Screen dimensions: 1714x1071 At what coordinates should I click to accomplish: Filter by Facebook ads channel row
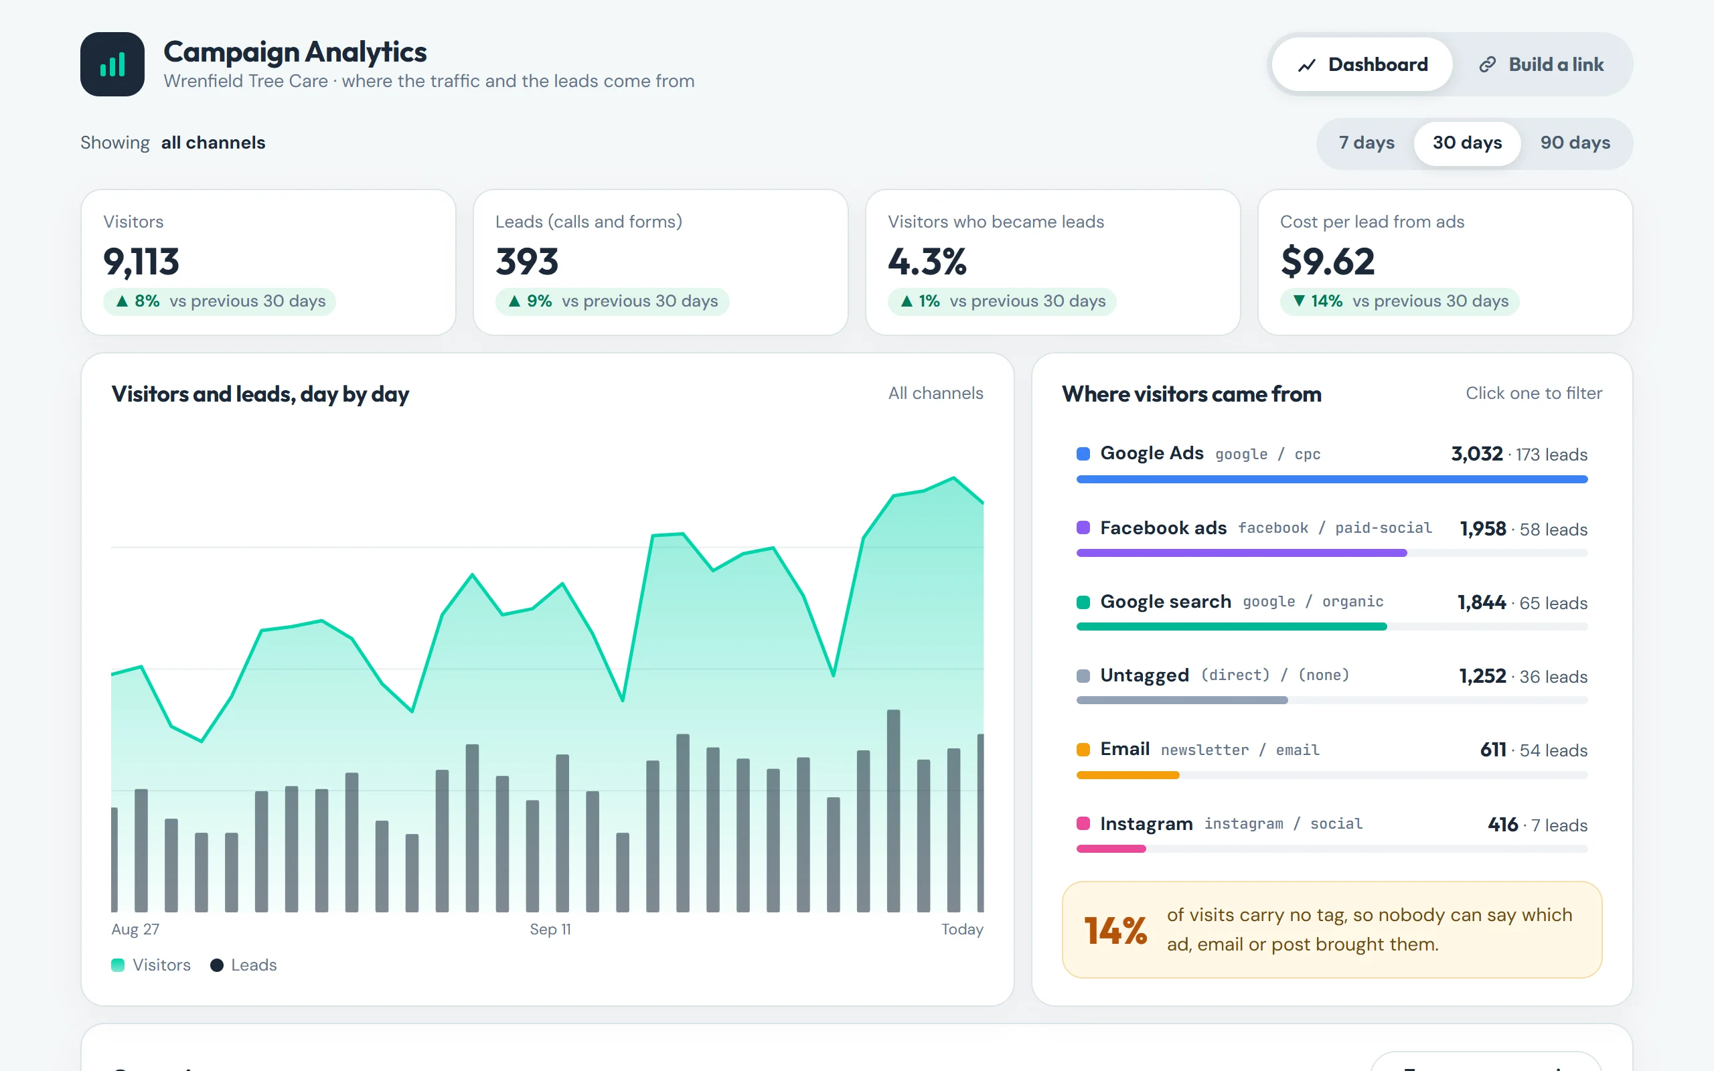tap(1332, 537)
